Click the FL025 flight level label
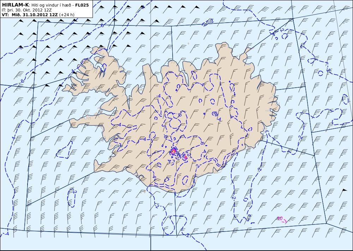The height and width of the screenshot is (251, 353). pos(82,5)
